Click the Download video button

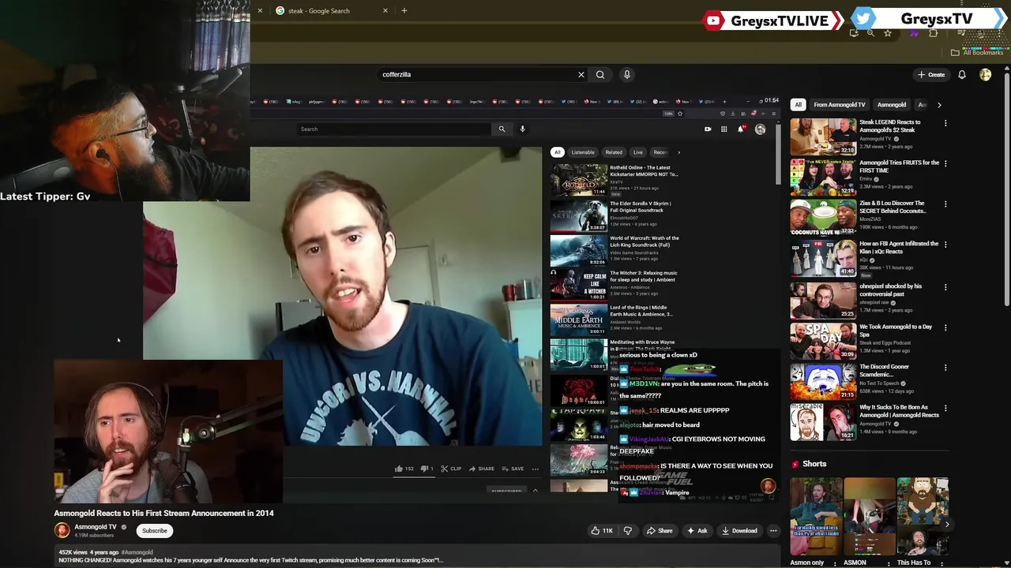coord(739,531)
